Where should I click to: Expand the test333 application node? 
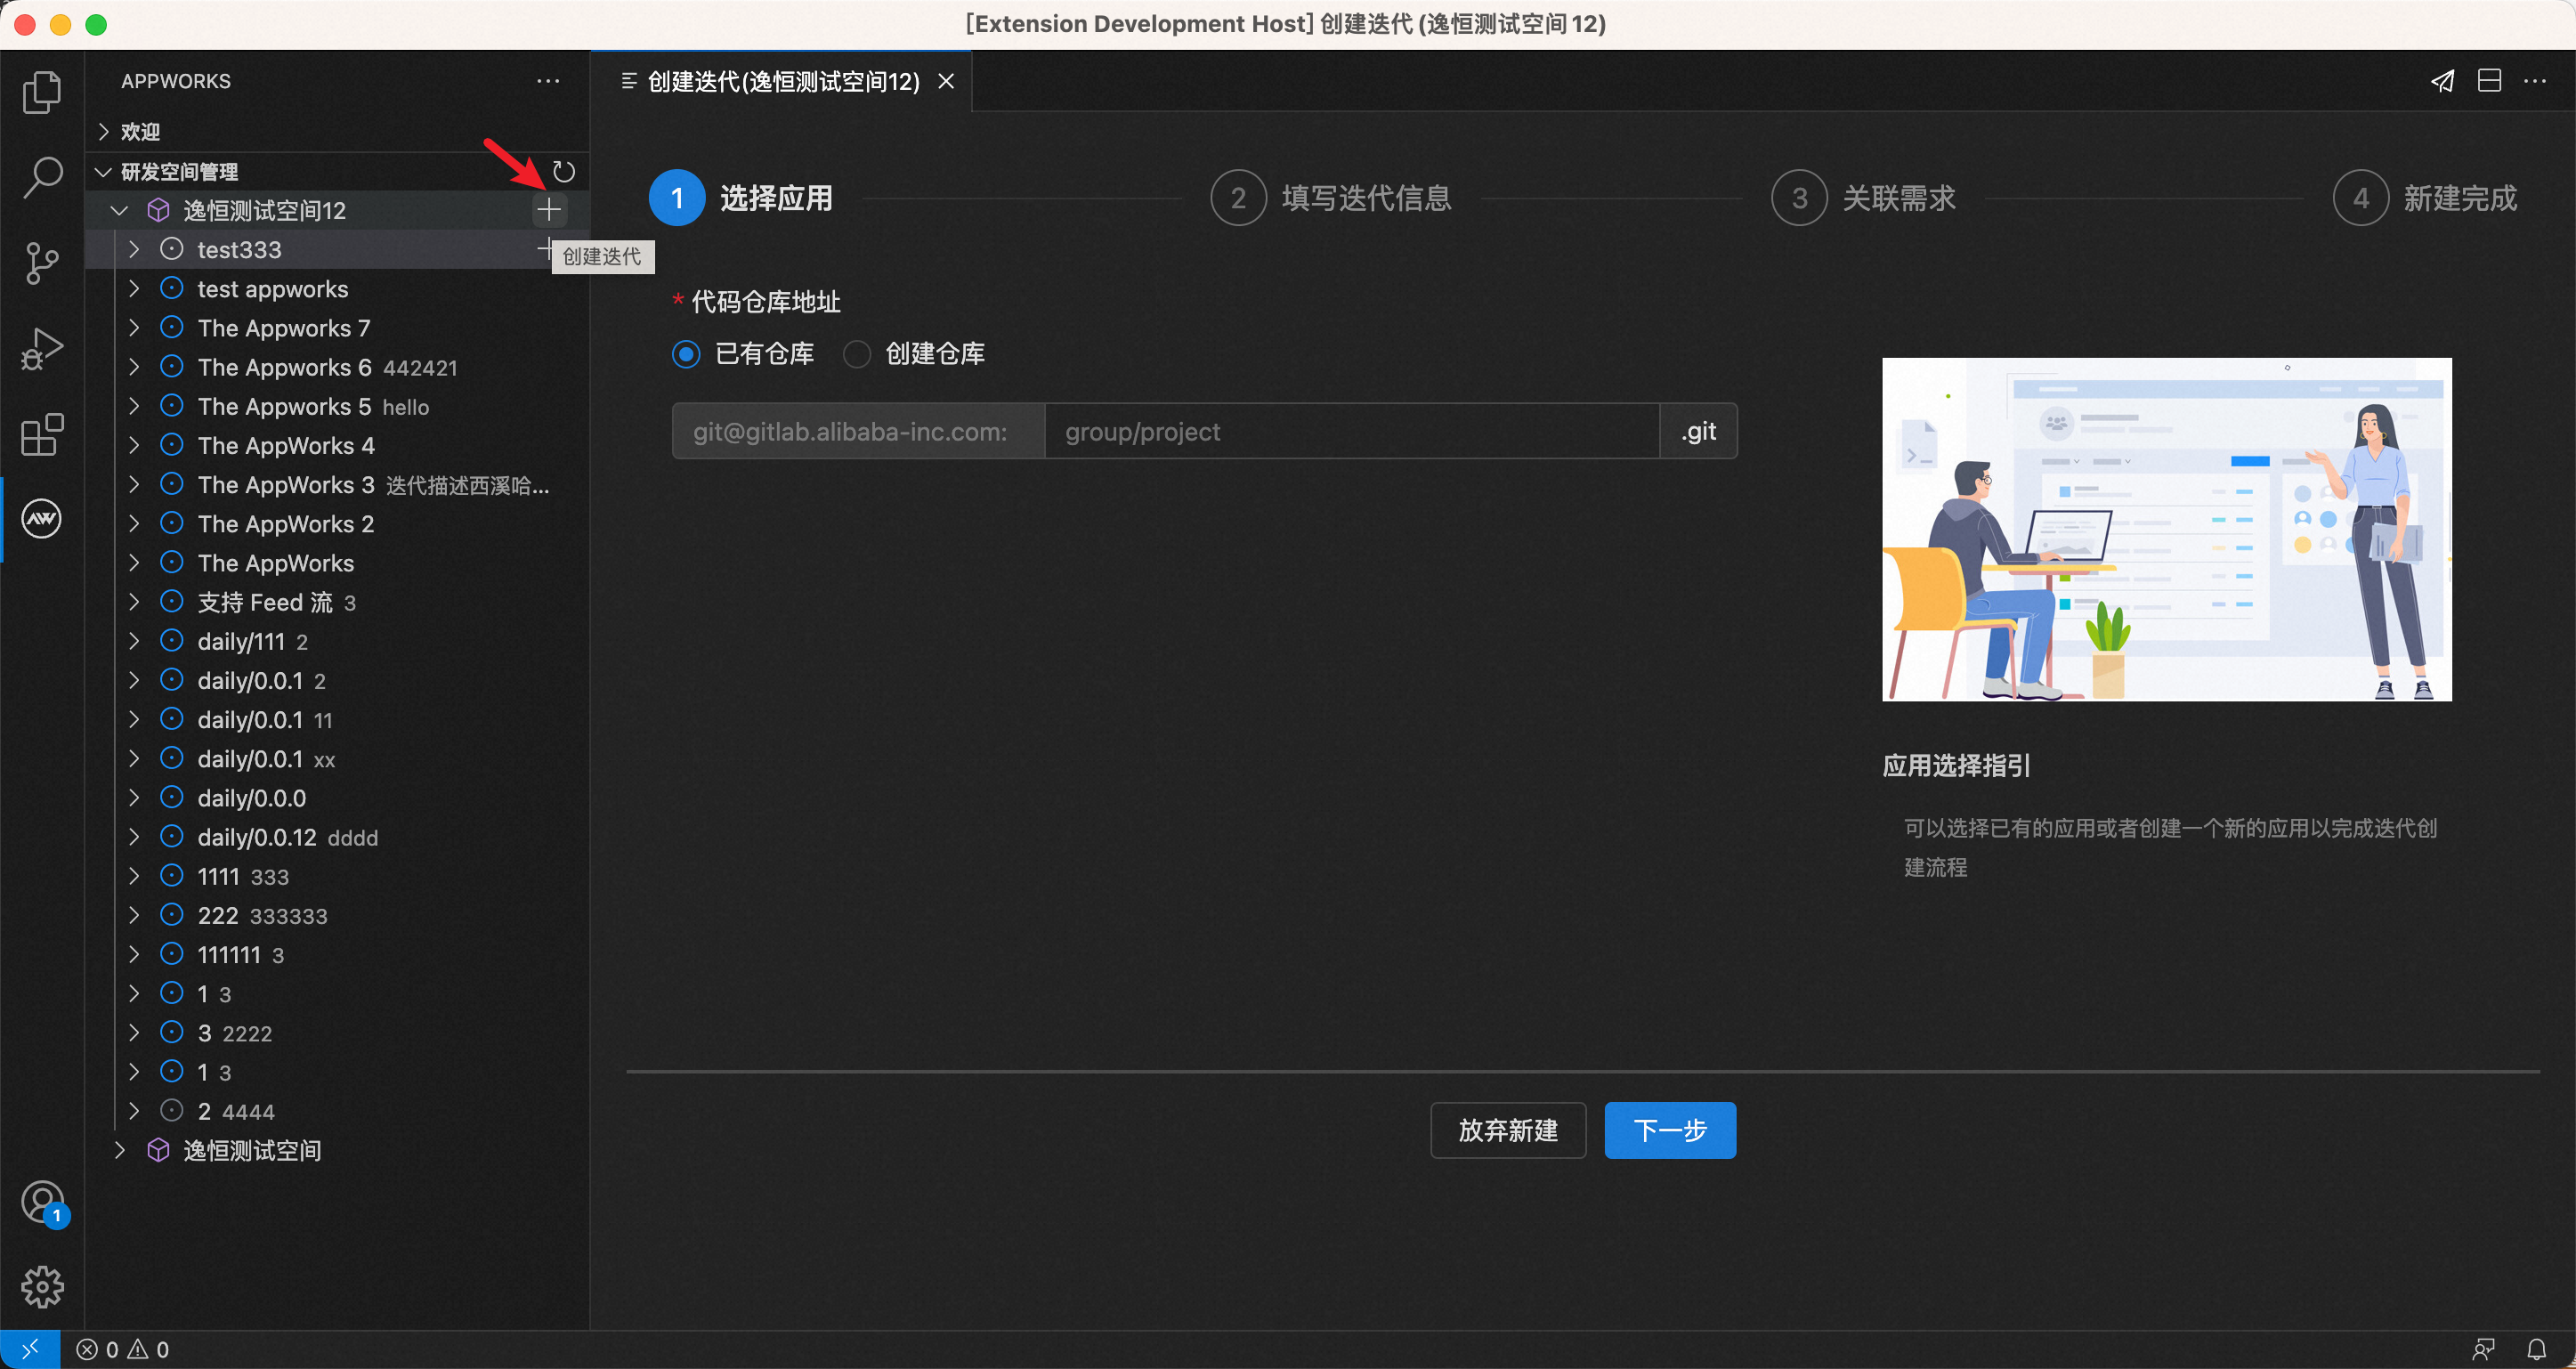tap(135, 249)
